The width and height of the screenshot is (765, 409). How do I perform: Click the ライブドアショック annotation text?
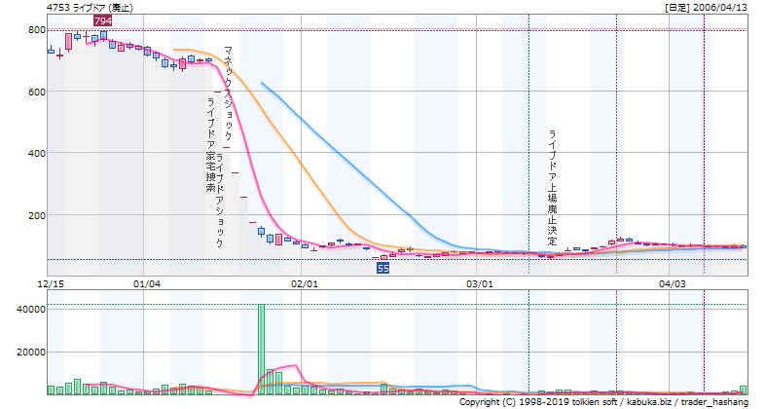220,200
